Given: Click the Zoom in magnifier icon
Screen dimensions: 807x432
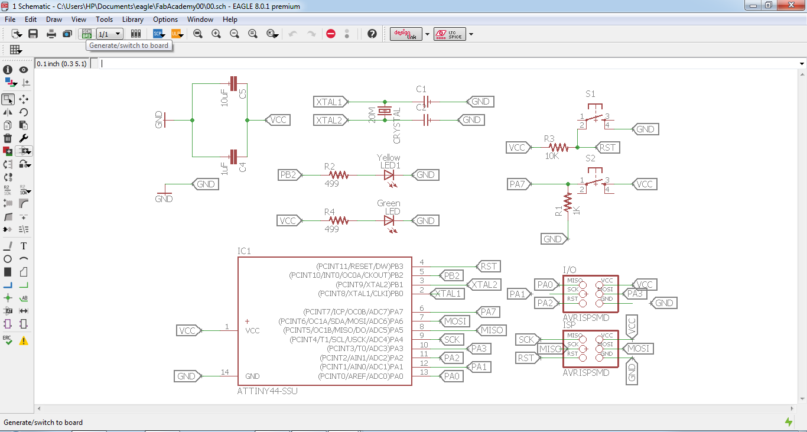Looking at the screenshot, I should pyautogui.click(x=216, y=34).
